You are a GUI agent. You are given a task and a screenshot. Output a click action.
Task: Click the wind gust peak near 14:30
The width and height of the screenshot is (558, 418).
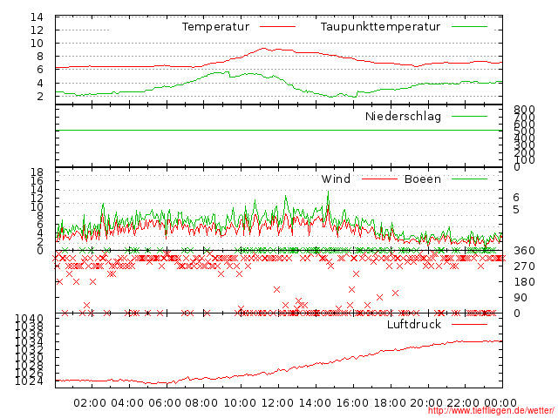(x=328, y=192)
